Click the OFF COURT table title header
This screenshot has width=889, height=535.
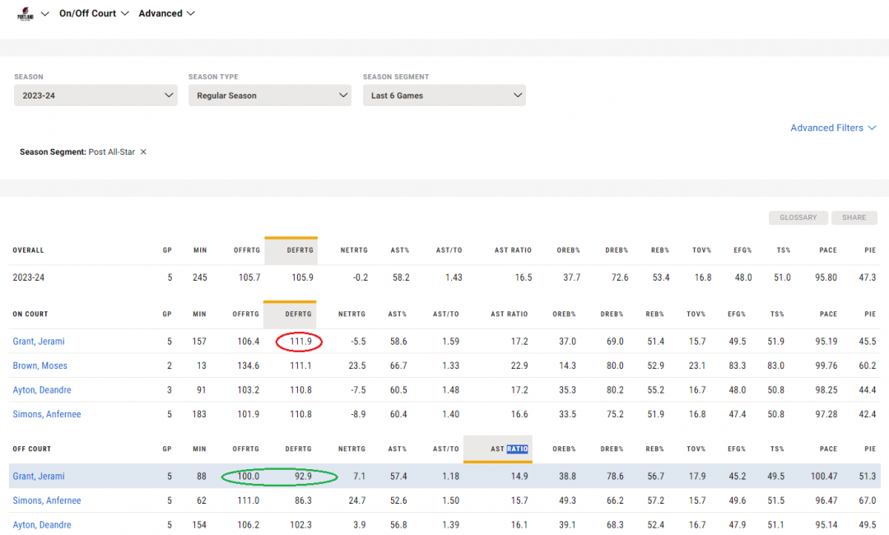click(32, 449)
